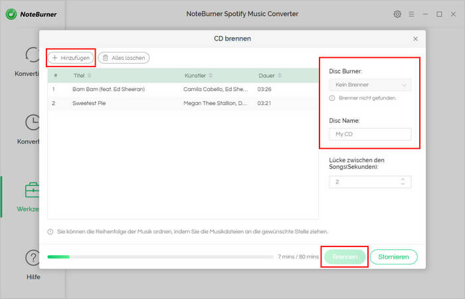Click the Brennen button

coord(345,257)
